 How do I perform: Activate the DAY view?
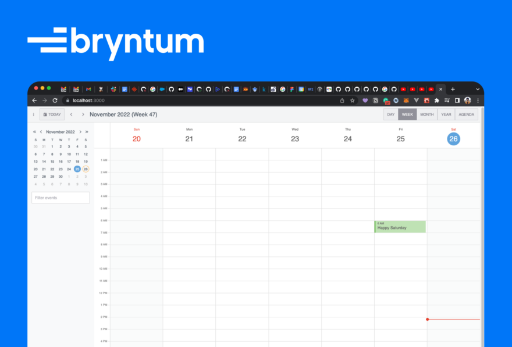(390, 114)
